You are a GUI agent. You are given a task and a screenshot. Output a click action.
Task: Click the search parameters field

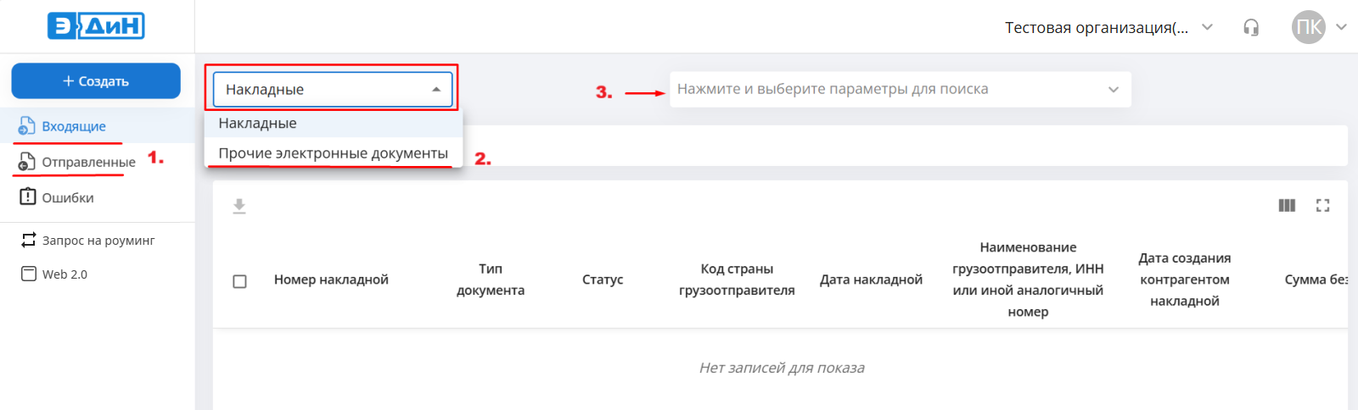[x=891, y=90]
